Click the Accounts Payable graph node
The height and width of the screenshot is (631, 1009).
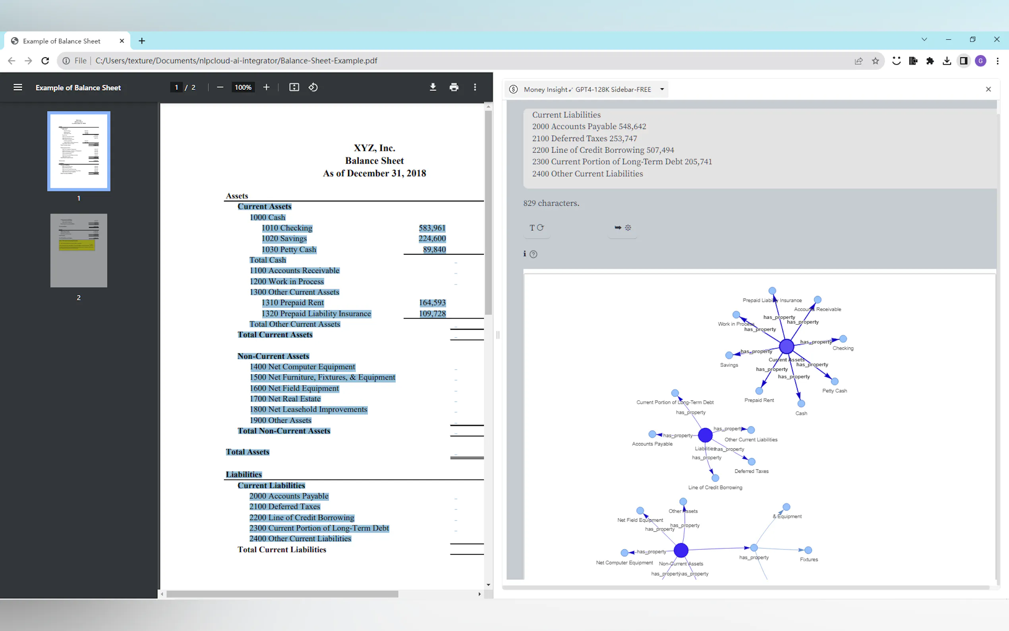tap(652, 434)
